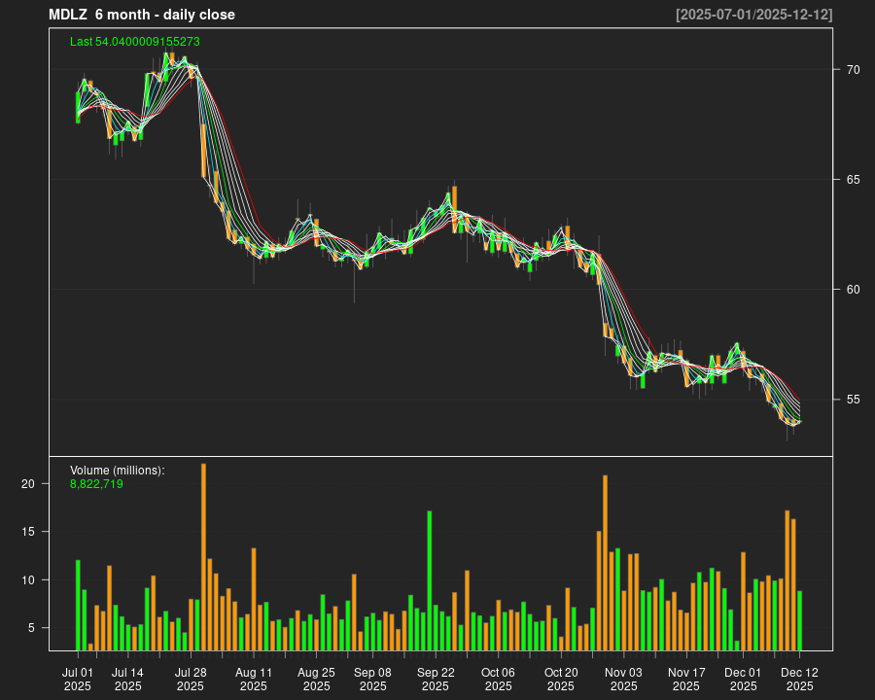Select the green 8,822,719 volume value
Viewport: 875px width, 700px height.
95,482
